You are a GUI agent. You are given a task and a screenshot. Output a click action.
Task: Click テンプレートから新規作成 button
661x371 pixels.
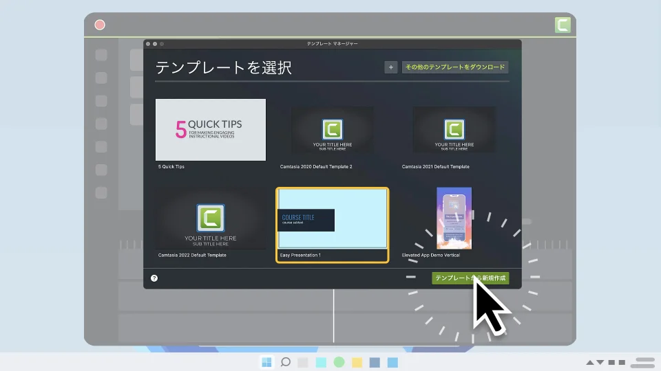(470, 278)
